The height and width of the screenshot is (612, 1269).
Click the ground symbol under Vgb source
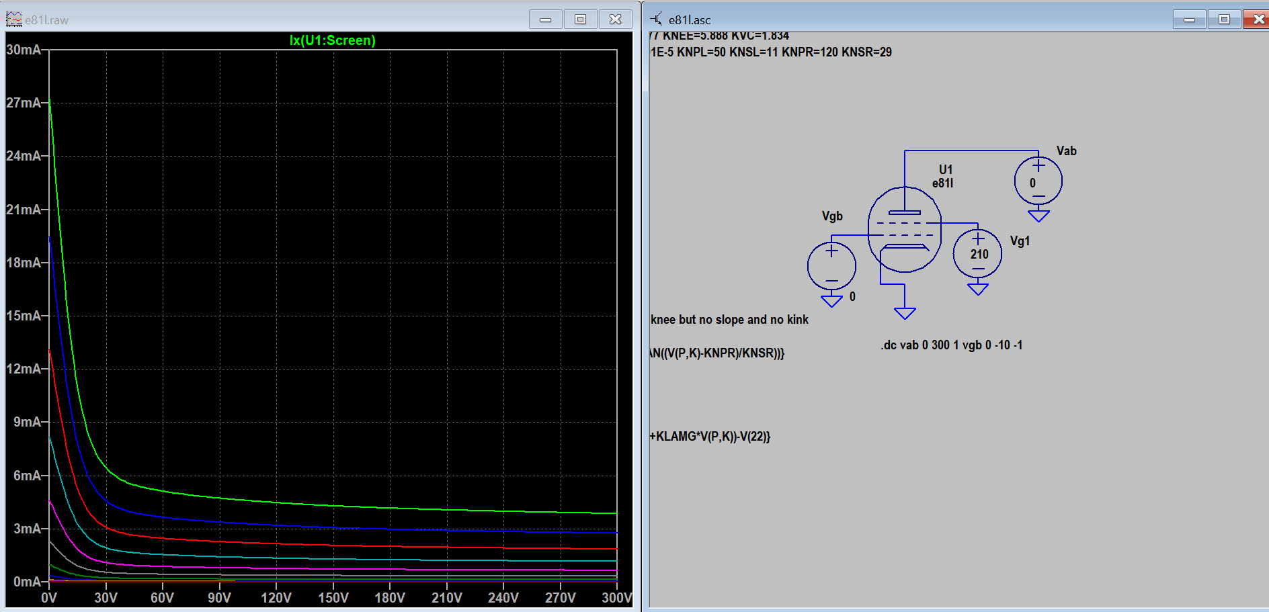point(831,301)
